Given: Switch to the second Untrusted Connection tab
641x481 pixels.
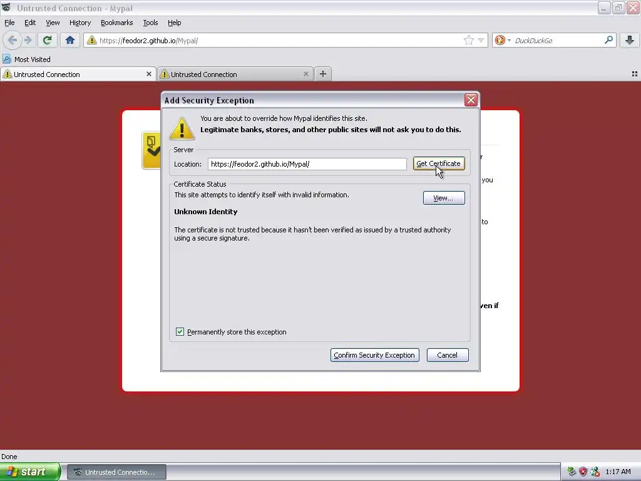Looking at the screenshot, I should [x=235, y=74].
